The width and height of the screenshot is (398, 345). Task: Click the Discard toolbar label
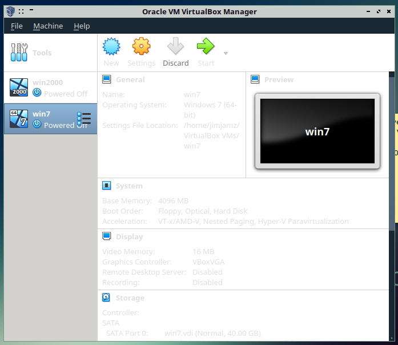pos(176,63)
